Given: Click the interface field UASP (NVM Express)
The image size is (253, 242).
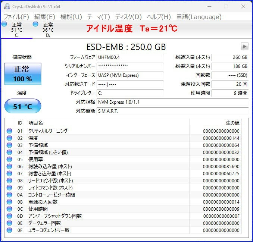Looking at the screenshot, I should click(x=130, y=75).
